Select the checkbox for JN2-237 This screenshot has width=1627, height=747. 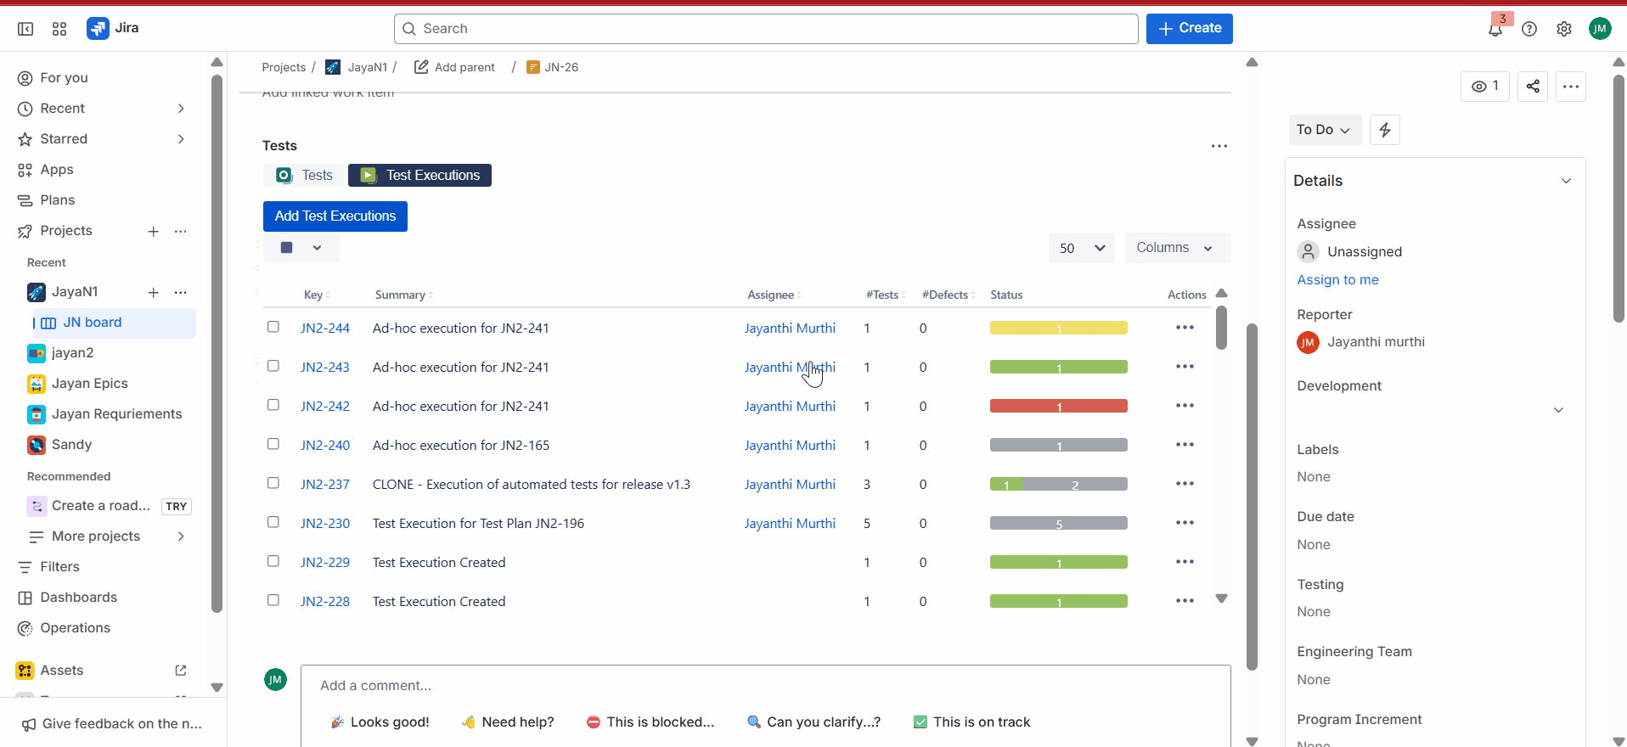click(x=273, y=483)
